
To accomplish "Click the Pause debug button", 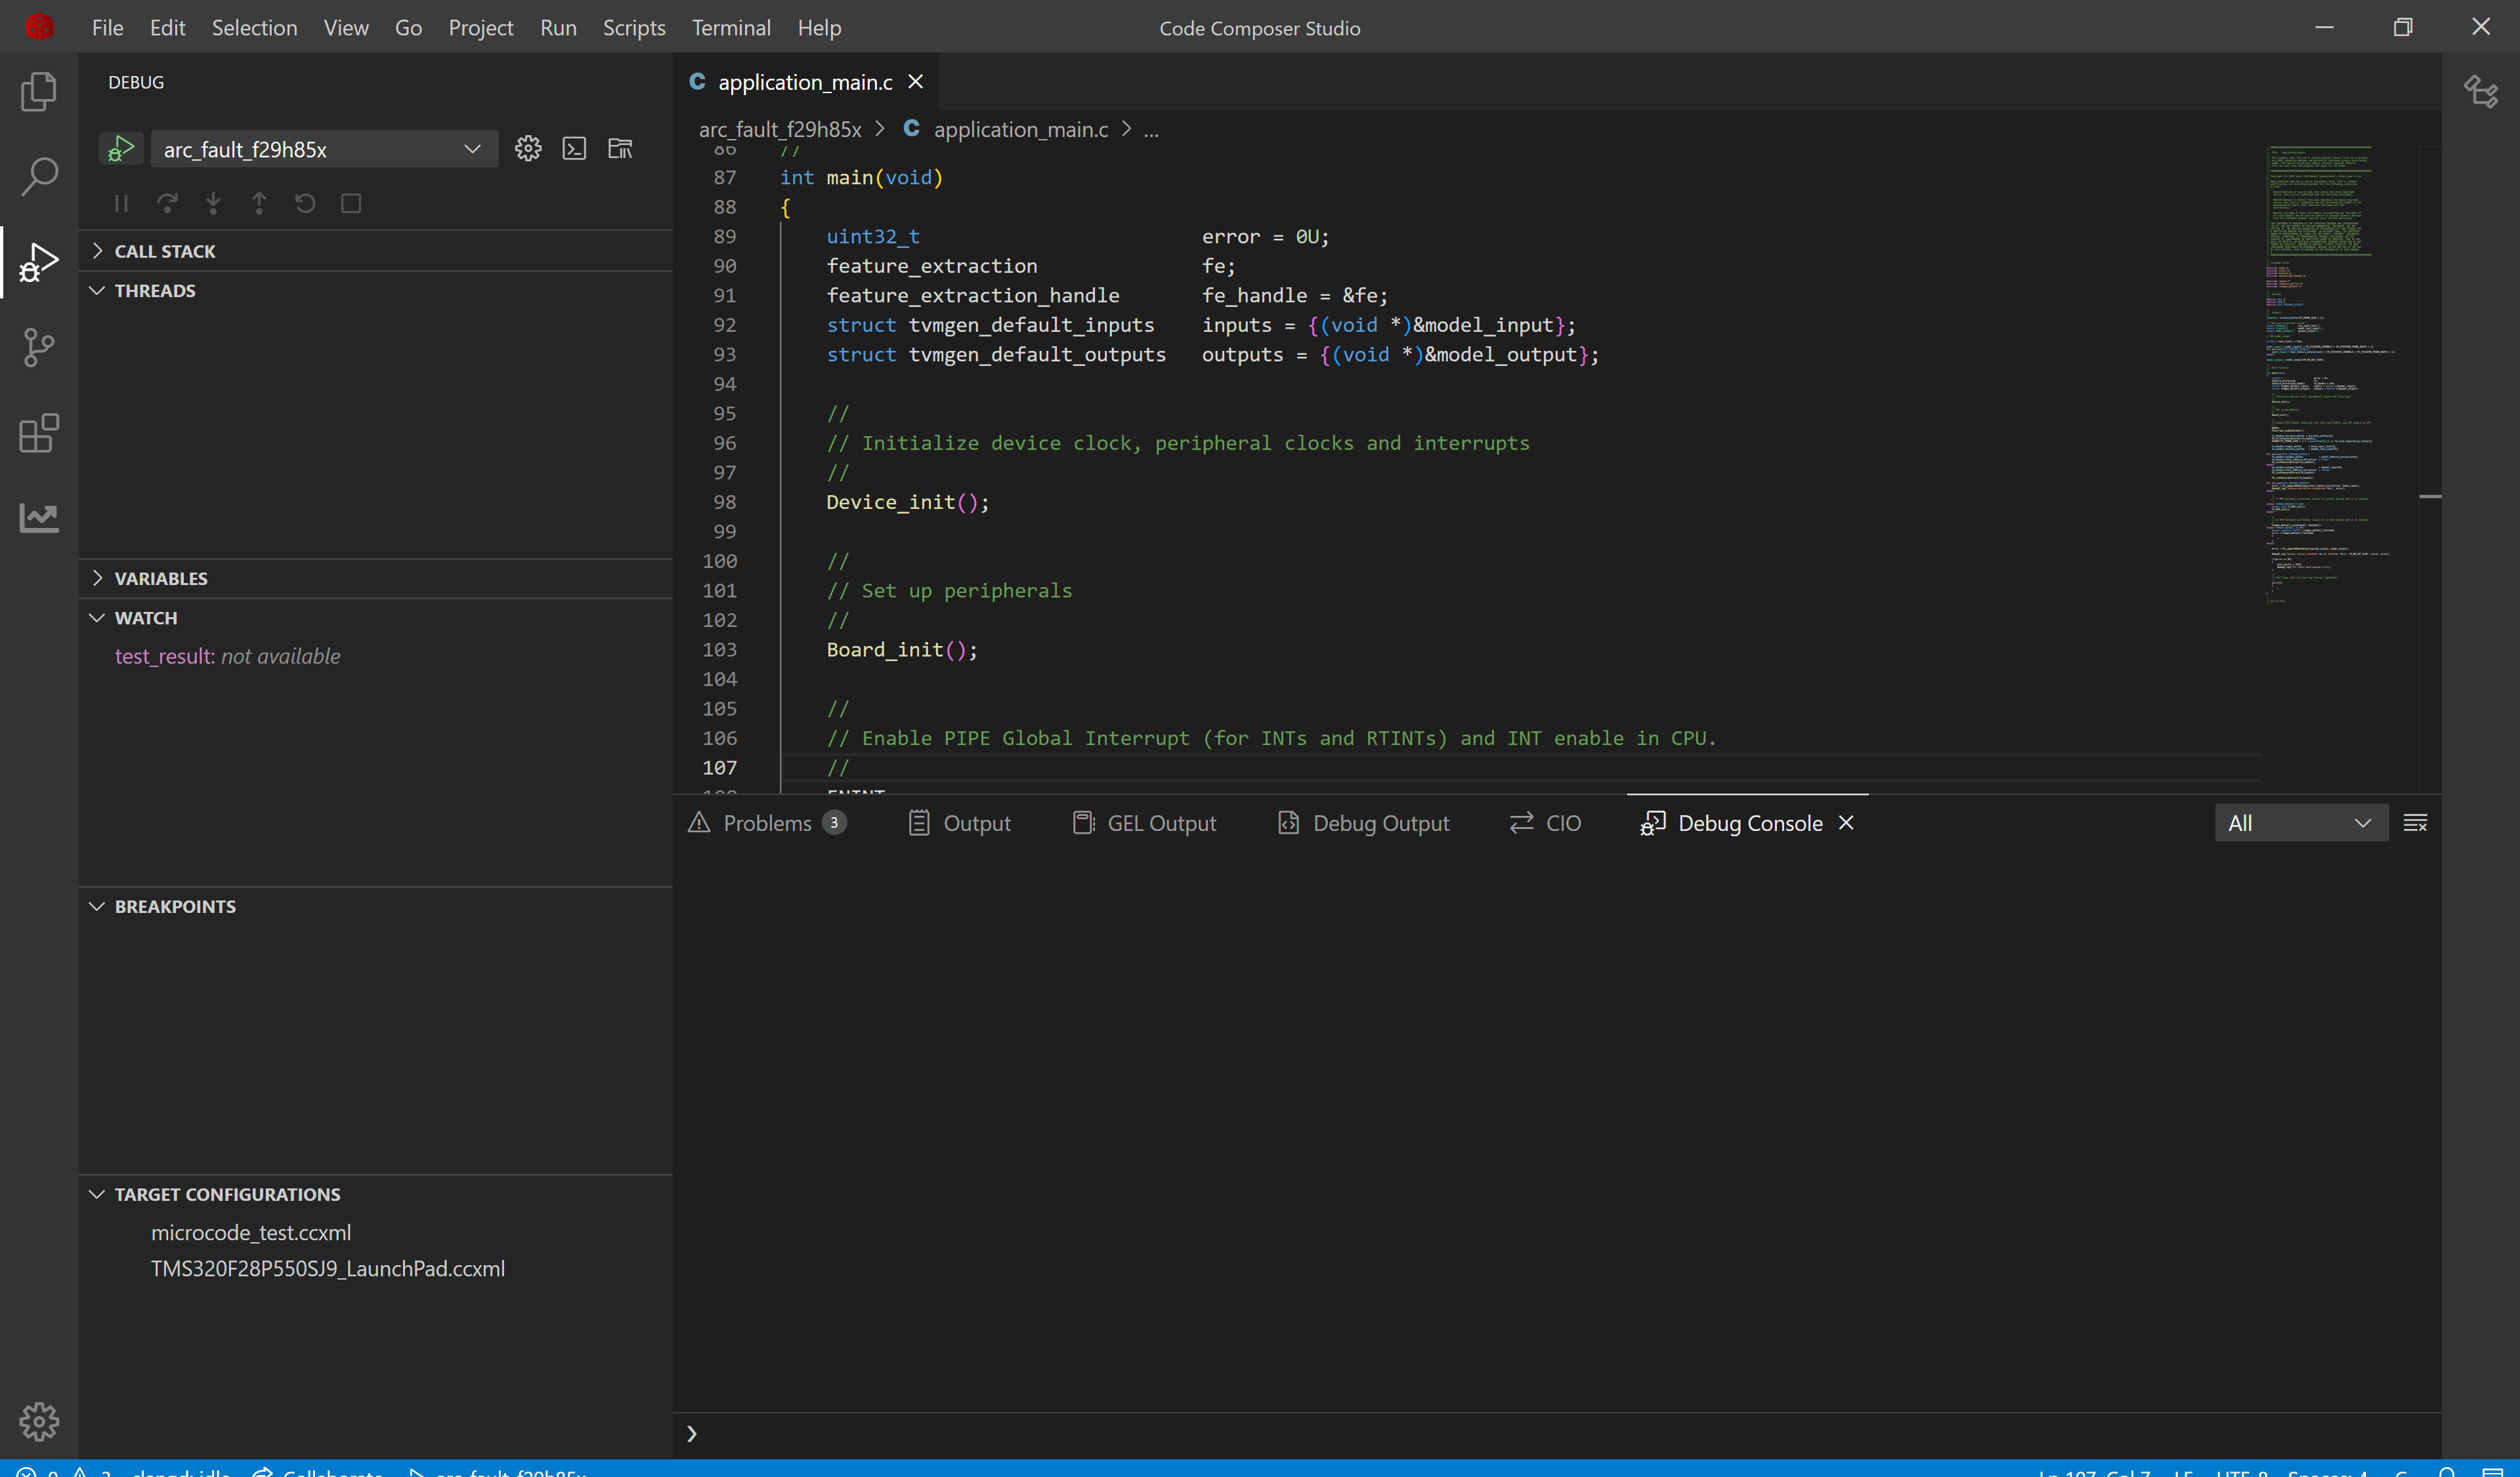I will click(121, 203).
